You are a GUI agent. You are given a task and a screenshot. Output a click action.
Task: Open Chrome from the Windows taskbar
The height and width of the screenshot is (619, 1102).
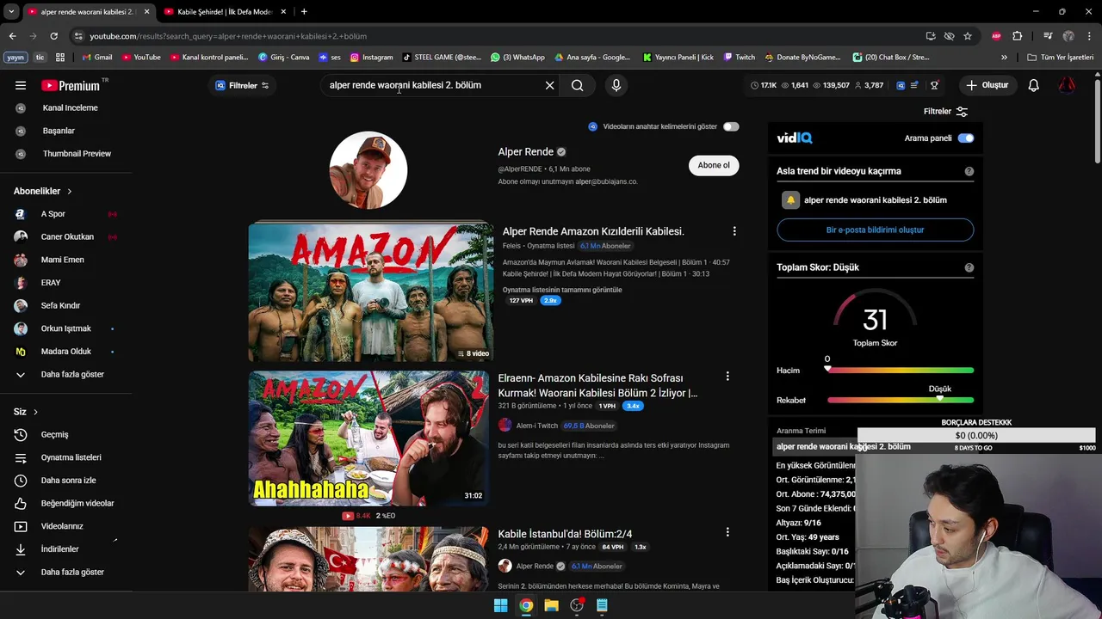[526, 605]
